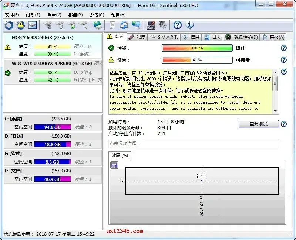Switch to the 信息 tab
Viewport: 296px width, 240px height.
191,37
